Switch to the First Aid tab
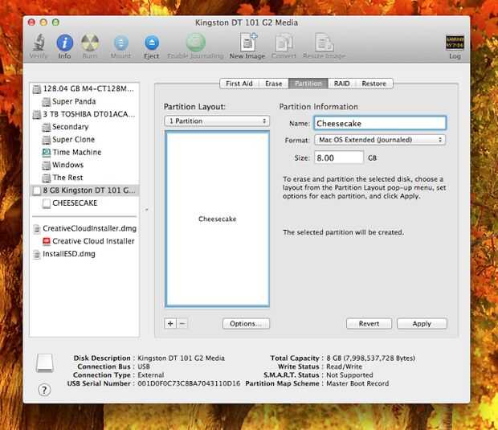The height and width of the screenshot is (430, 498). tap(239, 84)
